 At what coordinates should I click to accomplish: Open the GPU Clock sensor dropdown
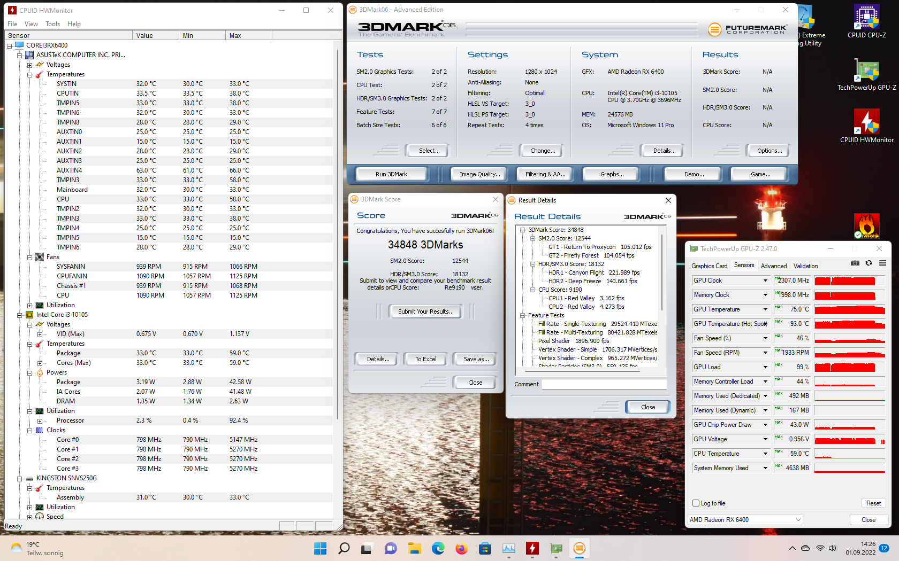point(765,280)
